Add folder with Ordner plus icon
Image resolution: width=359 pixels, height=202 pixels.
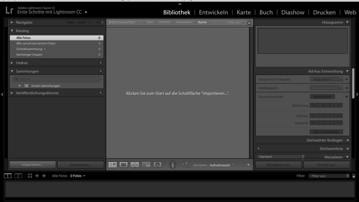coord(101,63)
